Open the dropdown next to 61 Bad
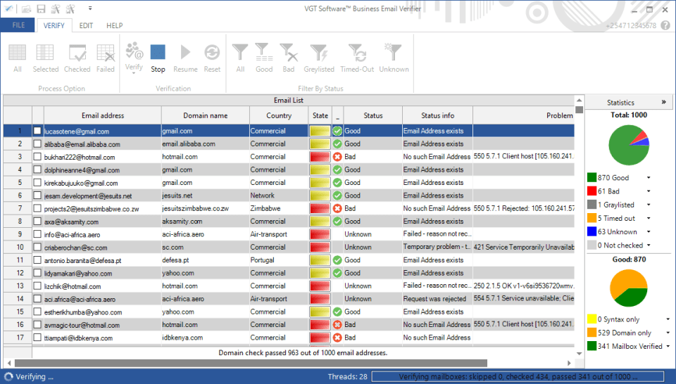 coord(649,191)
